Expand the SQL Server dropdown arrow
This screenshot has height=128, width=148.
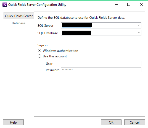[x=139, y=25]
